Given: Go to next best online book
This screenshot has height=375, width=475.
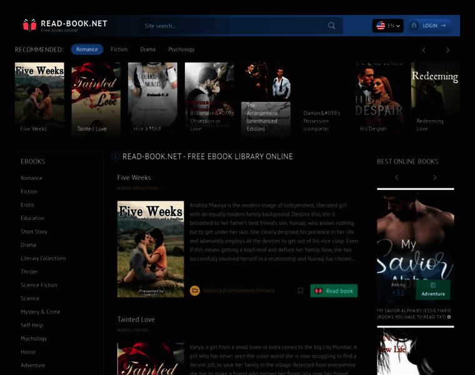Looking at the screenshot, I should point(435,177).
